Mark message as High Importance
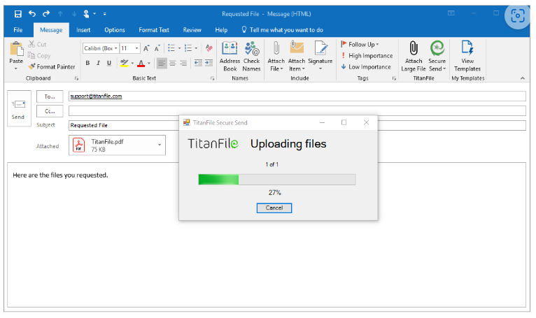Viewport: 536px width, 318px height. pos(367,56)
